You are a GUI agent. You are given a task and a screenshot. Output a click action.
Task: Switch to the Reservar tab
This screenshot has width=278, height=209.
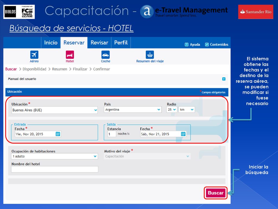pyautogui.click(x=74, y=43)
